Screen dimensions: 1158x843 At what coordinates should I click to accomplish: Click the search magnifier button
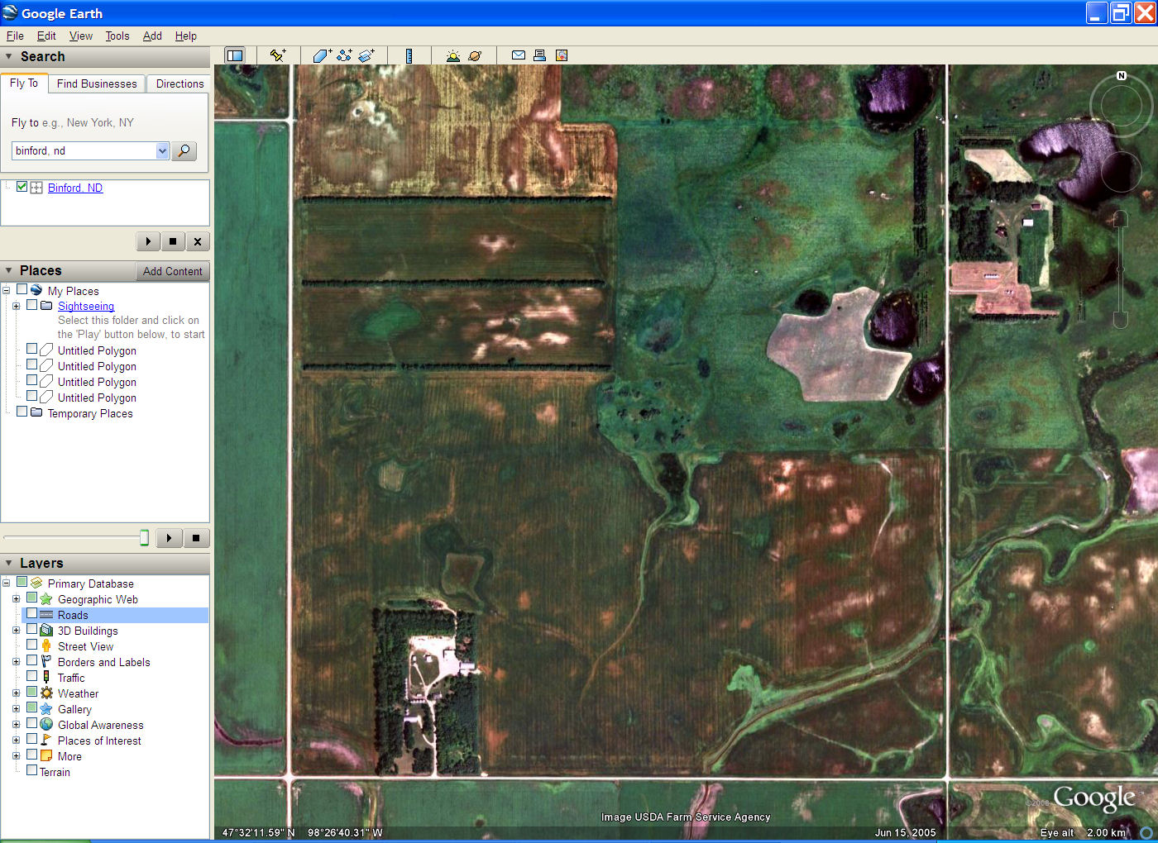pyautogui.click(x=184, y=150)
